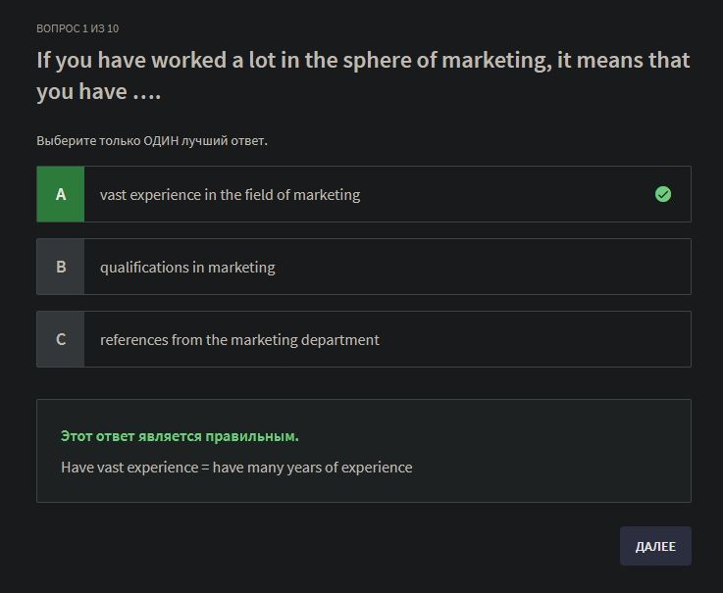Pick the letter C badge
This screenshot has height=593, width=723.
pos(61,339)
